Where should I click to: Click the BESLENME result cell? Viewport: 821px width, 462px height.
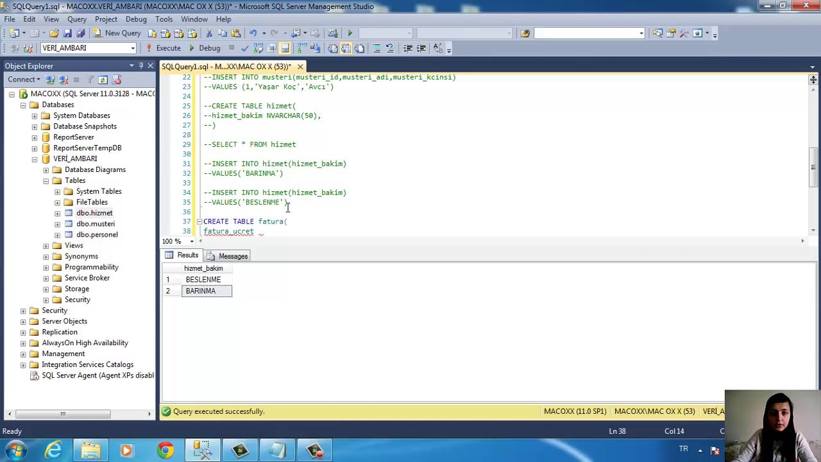207,280
